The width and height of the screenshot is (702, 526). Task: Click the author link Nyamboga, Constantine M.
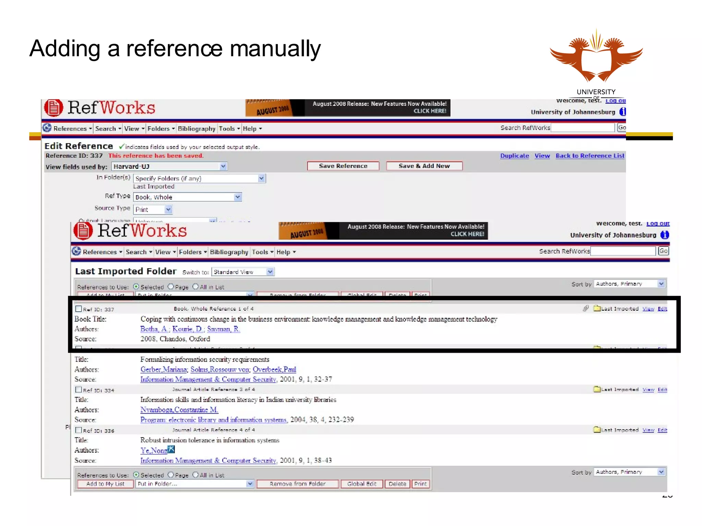click(179, 410)
